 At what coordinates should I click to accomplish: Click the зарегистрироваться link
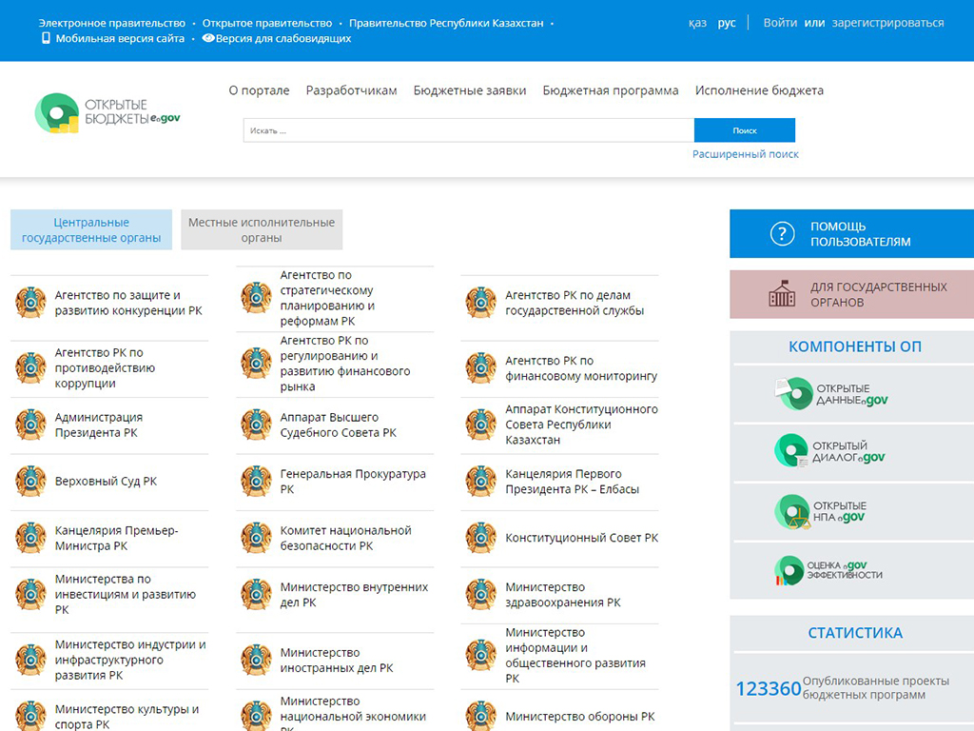point(887,23)
